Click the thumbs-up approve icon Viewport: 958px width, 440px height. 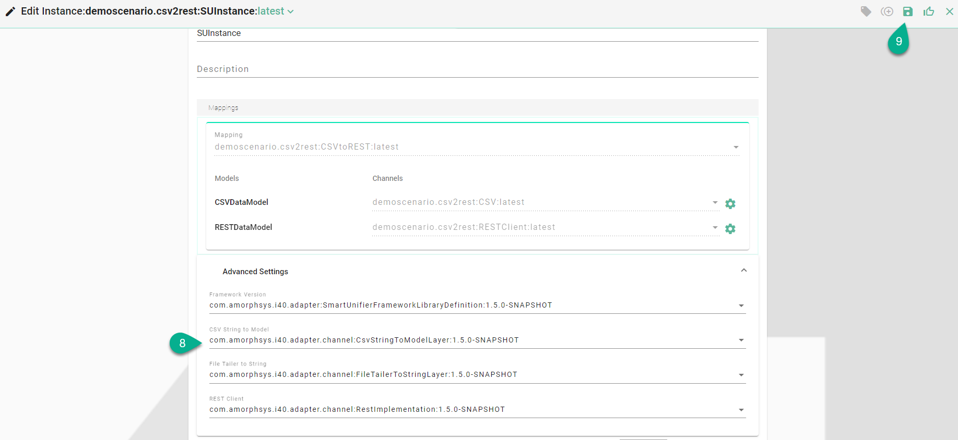[929, 11]
